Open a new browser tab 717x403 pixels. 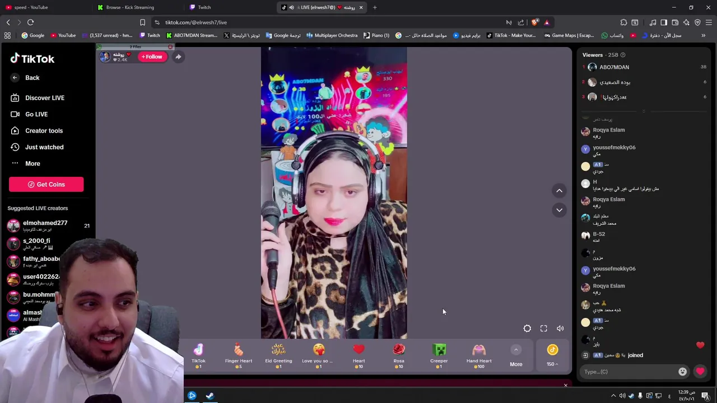pos(375,7)
